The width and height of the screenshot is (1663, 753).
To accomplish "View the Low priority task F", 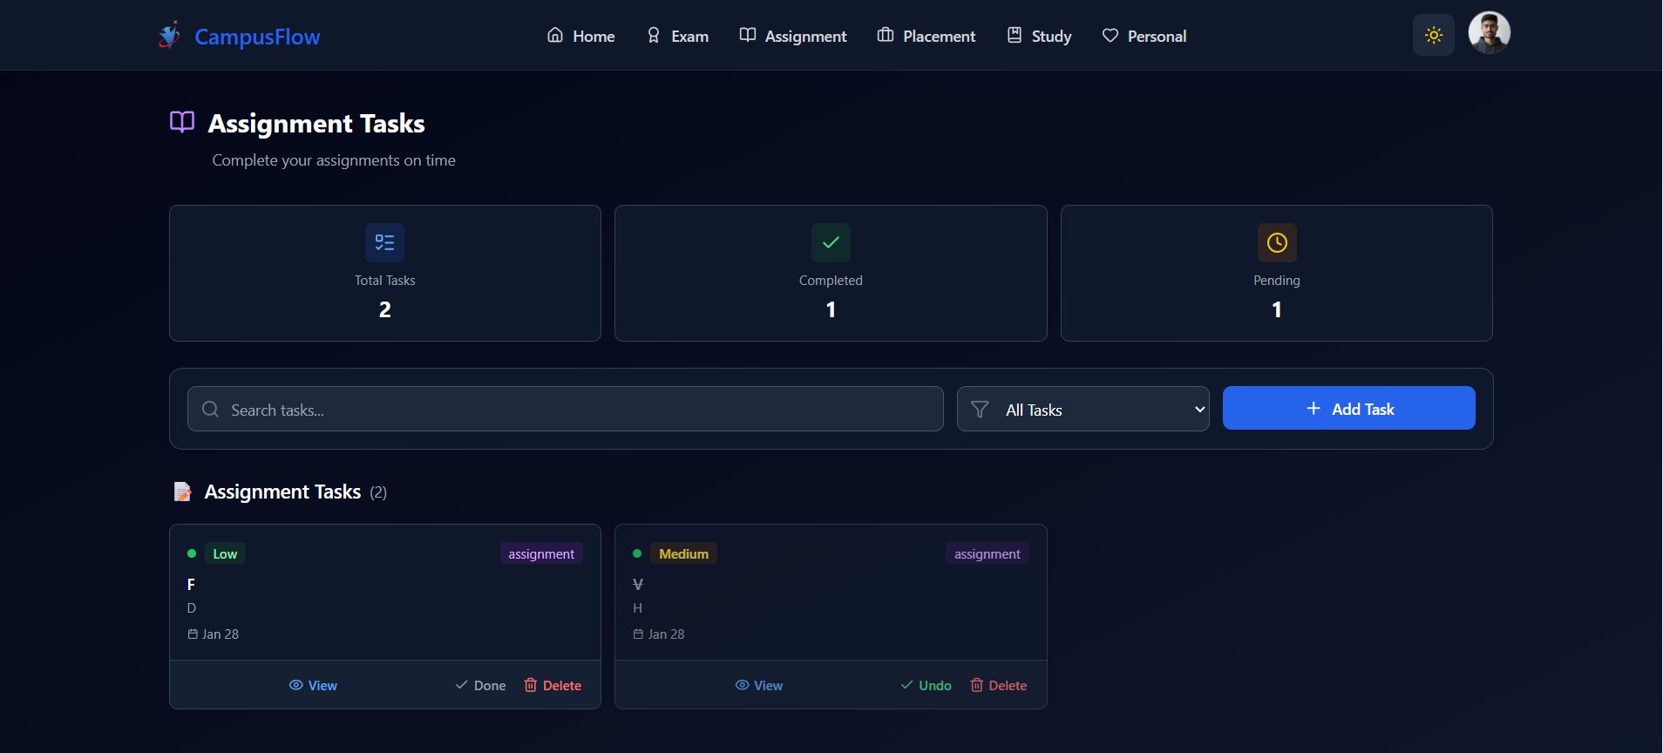I will coord(313,686).
